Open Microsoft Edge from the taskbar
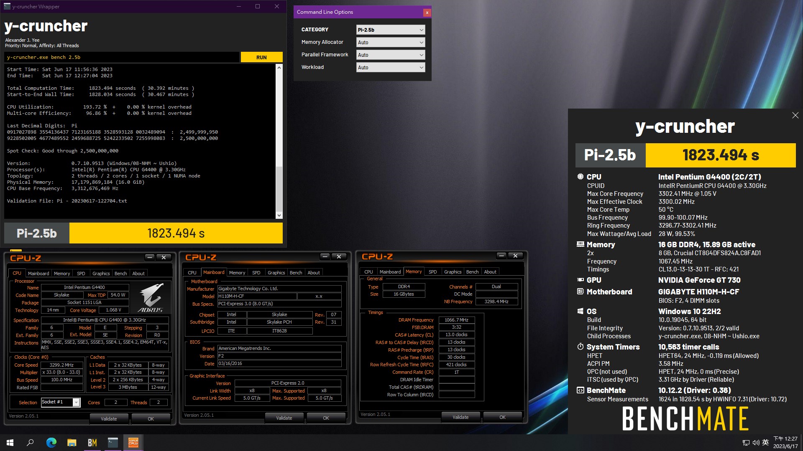This screenshot has width=803, height=451. pyautogui.click(x=51, y=443)
